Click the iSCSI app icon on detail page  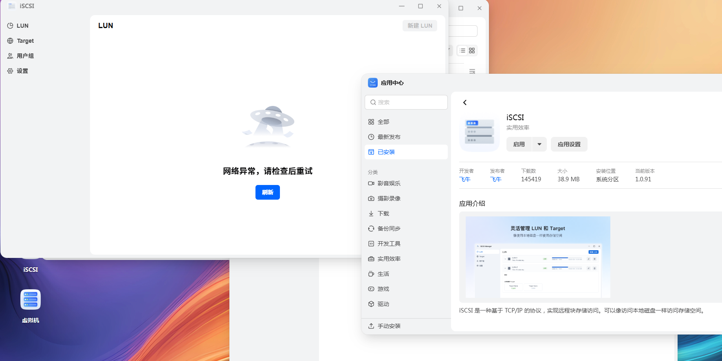[x=480, y=132]
